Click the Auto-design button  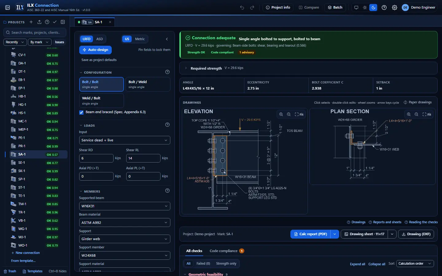click(x=95, y=50)
